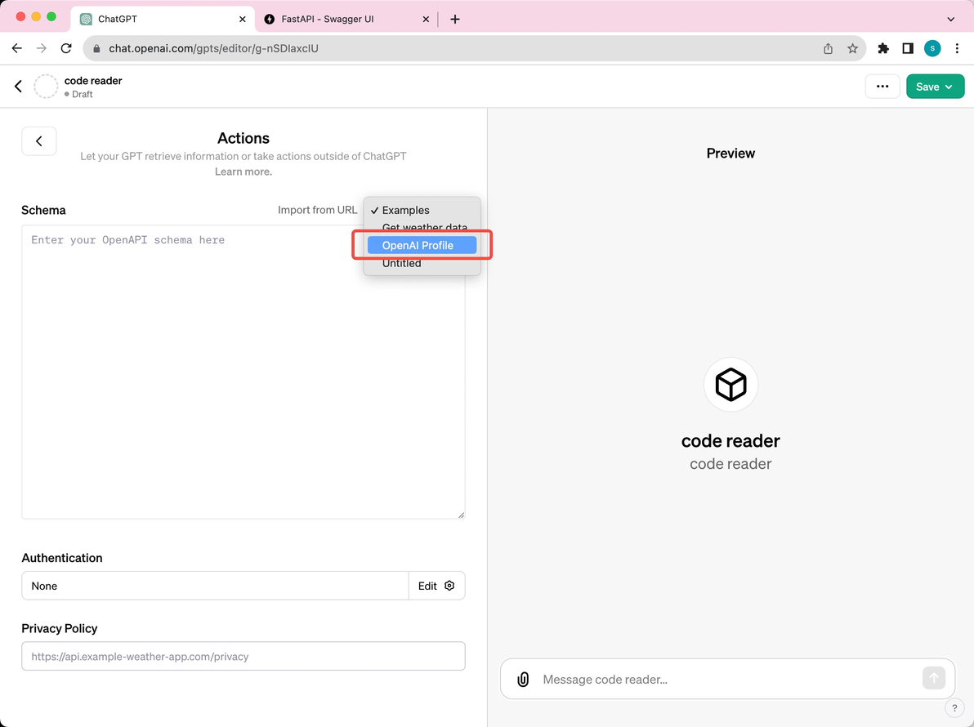Expand the browser tab search chevron

950,20
